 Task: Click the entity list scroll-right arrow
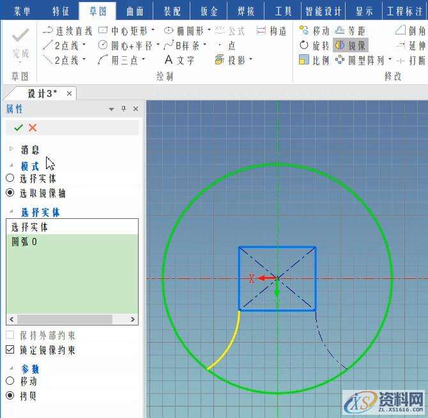pyautogui.click(x=132, y=319)
